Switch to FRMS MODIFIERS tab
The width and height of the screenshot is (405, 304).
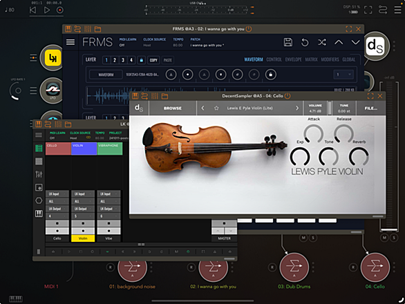(330, 59)
